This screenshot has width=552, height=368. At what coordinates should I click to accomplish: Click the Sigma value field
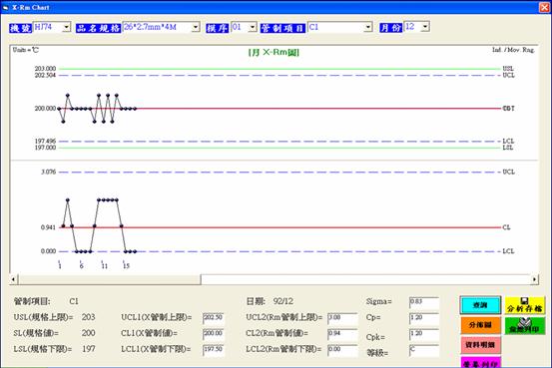click(x=424, y=303)
